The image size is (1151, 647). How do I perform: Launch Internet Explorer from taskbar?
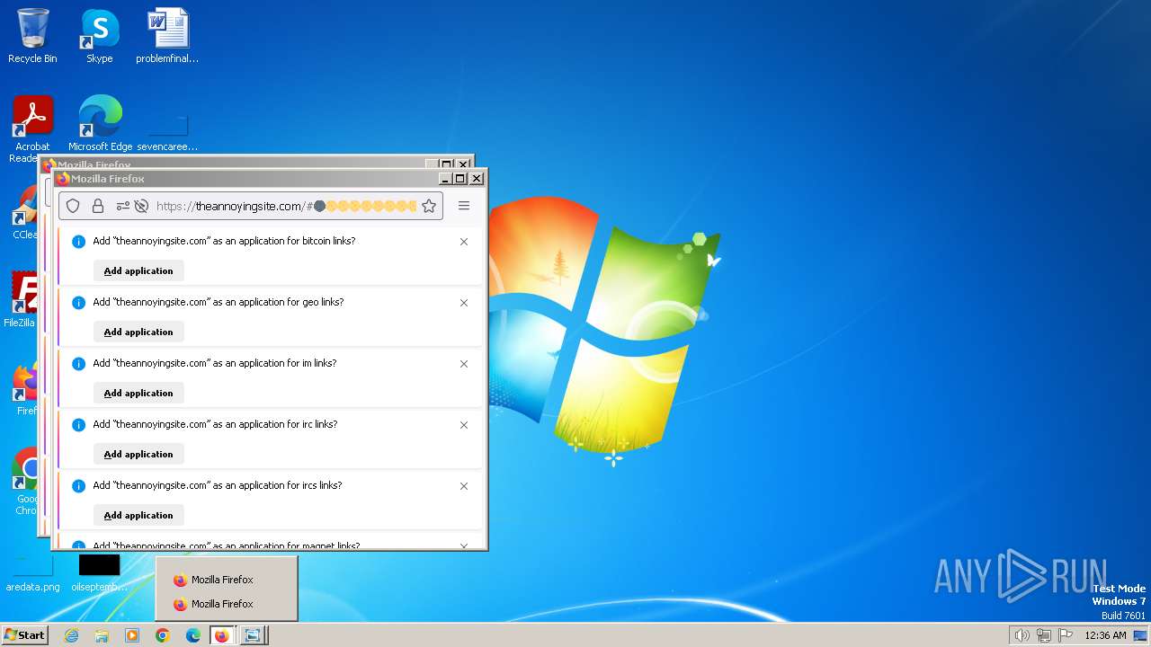(72, 635)
